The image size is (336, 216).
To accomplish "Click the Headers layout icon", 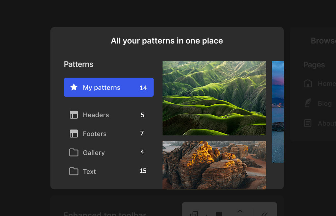I will click(x=74, y=115).
